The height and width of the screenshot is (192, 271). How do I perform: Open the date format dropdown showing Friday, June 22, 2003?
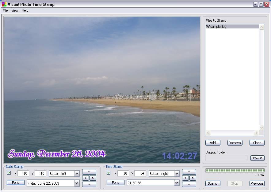click(53, 183)
